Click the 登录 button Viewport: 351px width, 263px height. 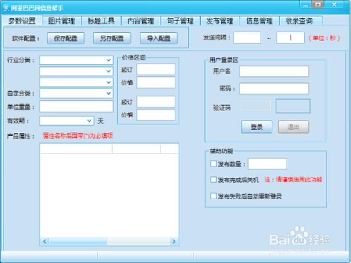(x=257, y=127)
